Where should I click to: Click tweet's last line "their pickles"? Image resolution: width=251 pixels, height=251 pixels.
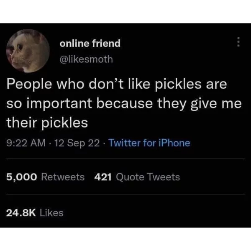click(47, 123)
